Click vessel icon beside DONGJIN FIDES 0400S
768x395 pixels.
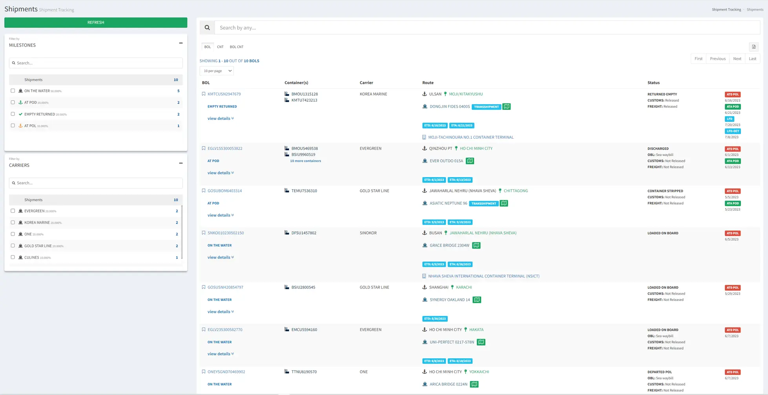point(425,107)
